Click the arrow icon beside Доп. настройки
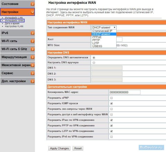The width and height of the screenshot is (166, 152). click(33, 81)
